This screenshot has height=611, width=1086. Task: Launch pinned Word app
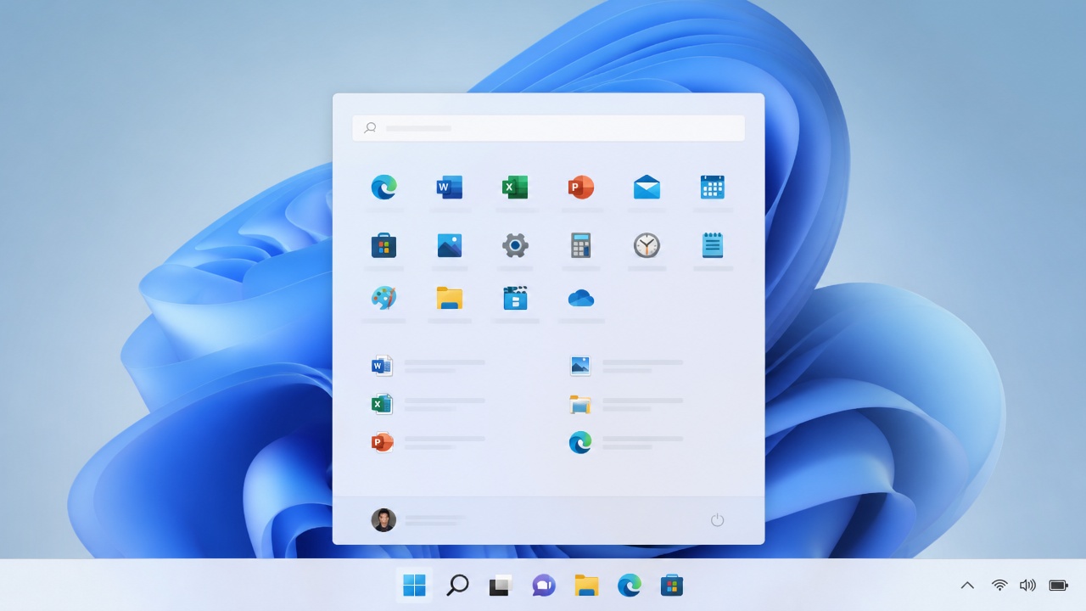point(450,187)
